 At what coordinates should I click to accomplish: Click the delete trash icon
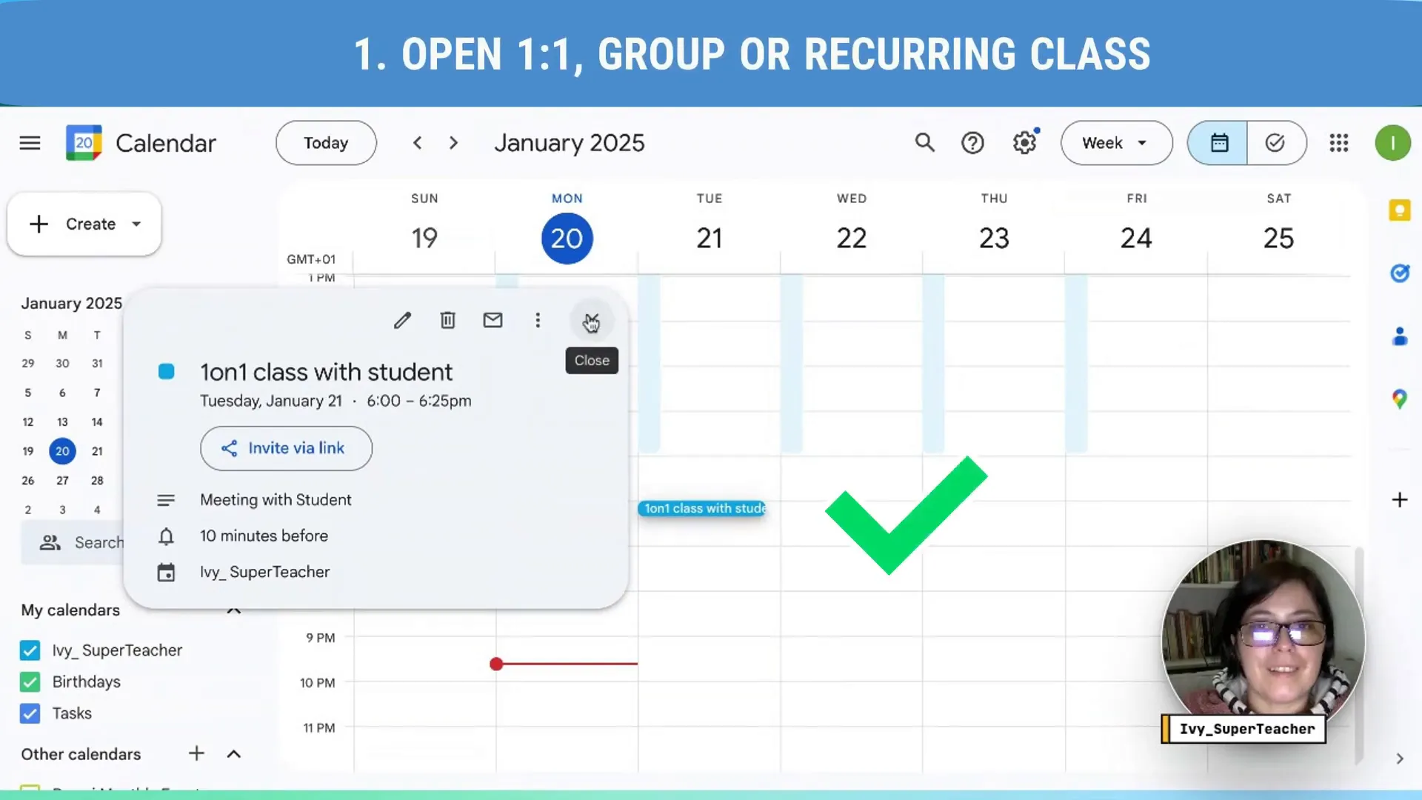coord(447,321)
